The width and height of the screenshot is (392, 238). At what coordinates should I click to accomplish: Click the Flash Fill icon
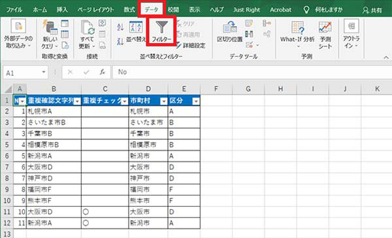click(249, 24)
